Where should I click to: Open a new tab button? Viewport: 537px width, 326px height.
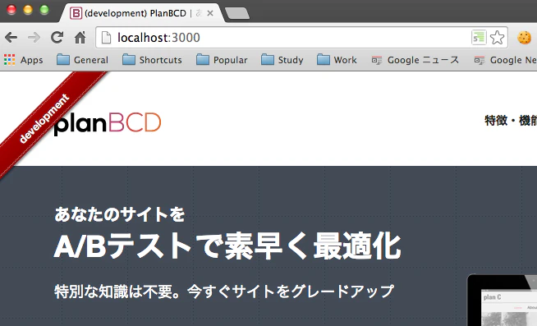point(237,13)
